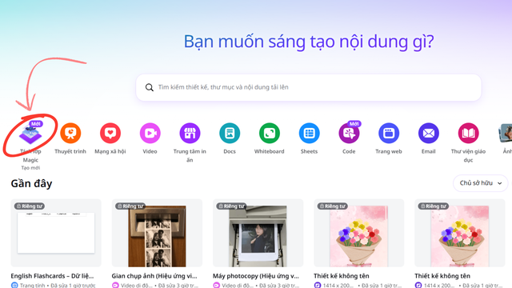Open Máy photocopy video thumbnail
This screenshot has height=288, width=512.
[258, 233]
